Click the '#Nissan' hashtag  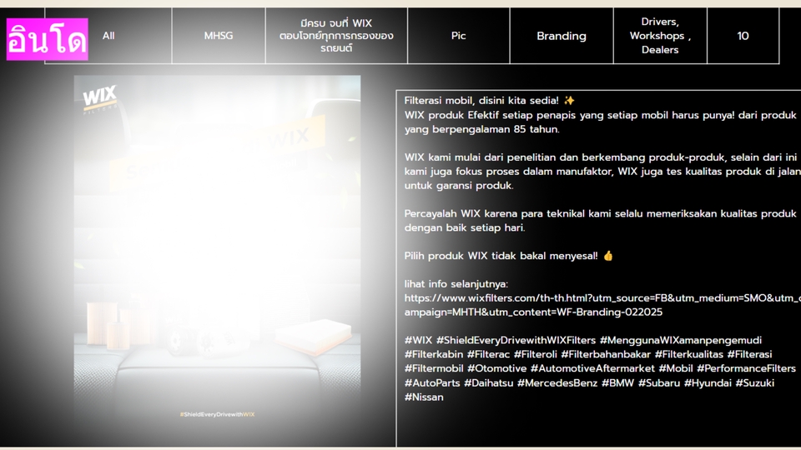pyautogui.click(x=424, y=397)
